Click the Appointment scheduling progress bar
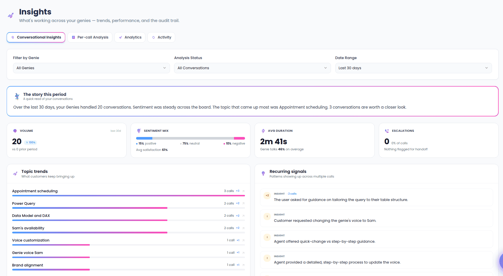The height and width of the screenshot is (276, 503). (x=129, y=196)
